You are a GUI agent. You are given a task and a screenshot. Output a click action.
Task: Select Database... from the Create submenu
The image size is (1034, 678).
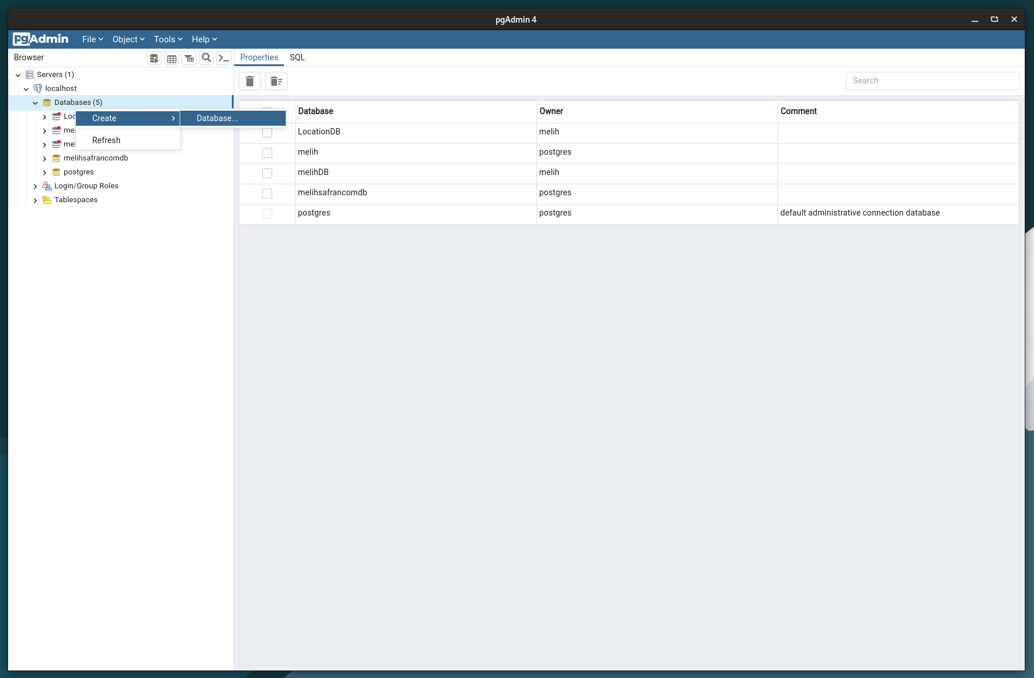[x=233, y=118]
